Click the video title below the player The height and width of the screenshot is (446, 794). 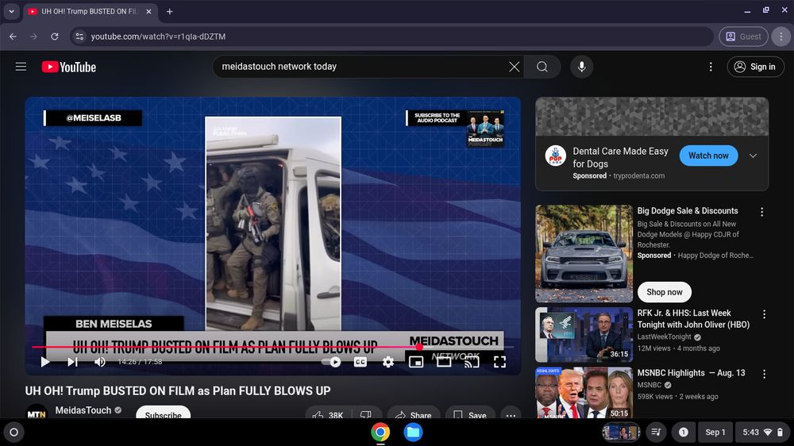(x=178, y=390)
